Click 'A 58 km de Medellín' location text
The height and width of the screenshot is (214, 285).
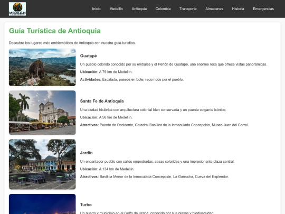tap(116, 117)
